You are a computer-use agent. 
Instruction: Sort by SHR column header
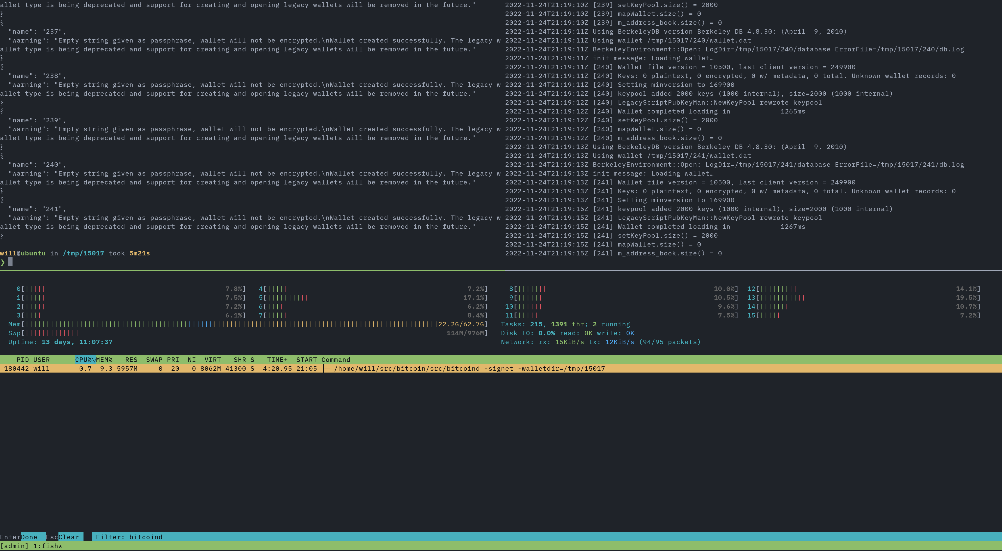(240, 360)
